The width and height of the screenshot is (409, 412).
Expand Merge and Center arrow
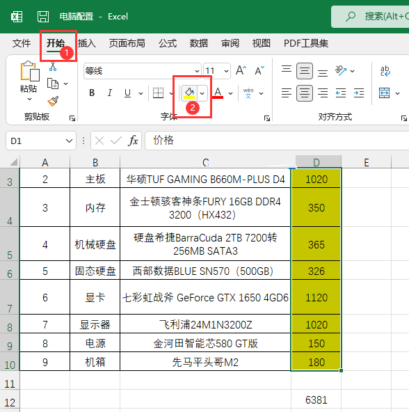point(397,93)
